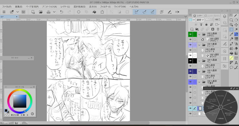239x126 pixels.
Task: Open the ウィンドウ(W) menu
Action: 120,7
